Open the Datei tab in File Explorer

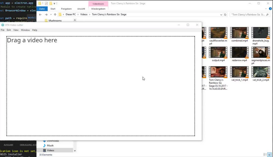tap(42, 9)
